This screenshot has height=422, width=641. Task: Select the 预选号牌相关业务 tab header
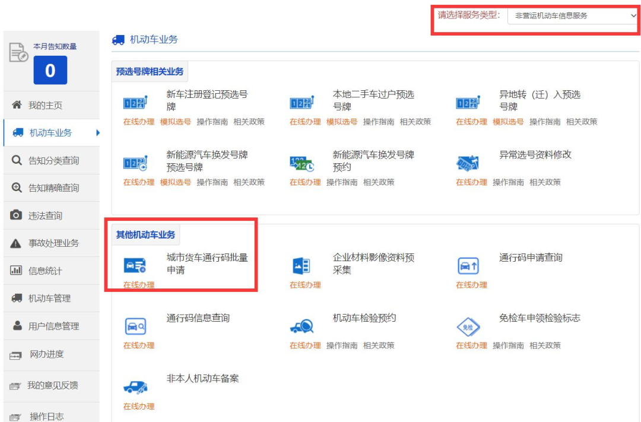(150, 72)
